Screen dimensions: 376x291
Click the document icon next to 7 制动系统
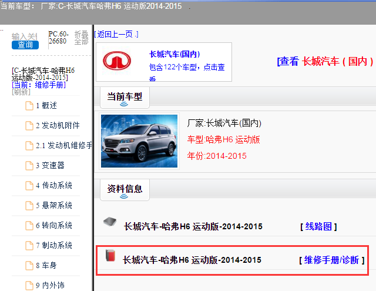29,246
